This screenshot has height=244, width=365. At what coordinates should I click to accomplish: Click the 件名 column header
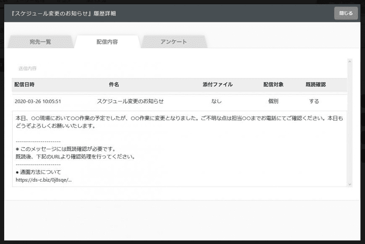pyautogui.click(x=114, y=84)
